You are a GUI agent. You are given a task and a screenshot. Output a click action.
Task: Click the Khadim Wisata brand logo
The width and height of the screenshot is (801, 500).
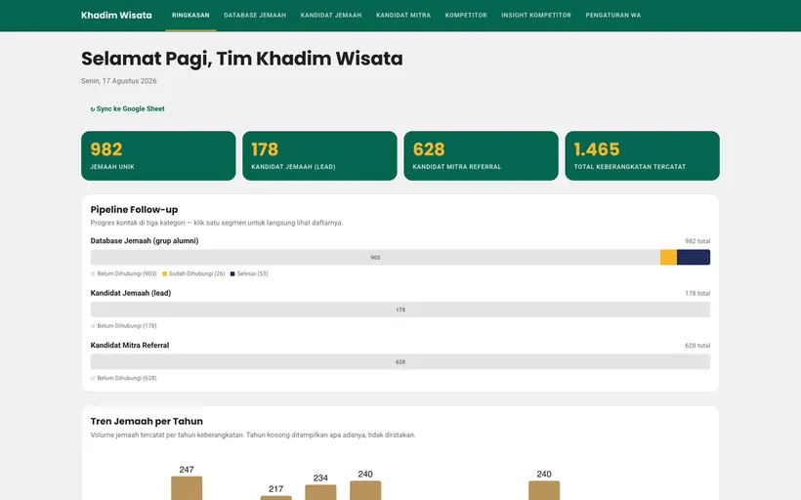click(x=116, y=16)
